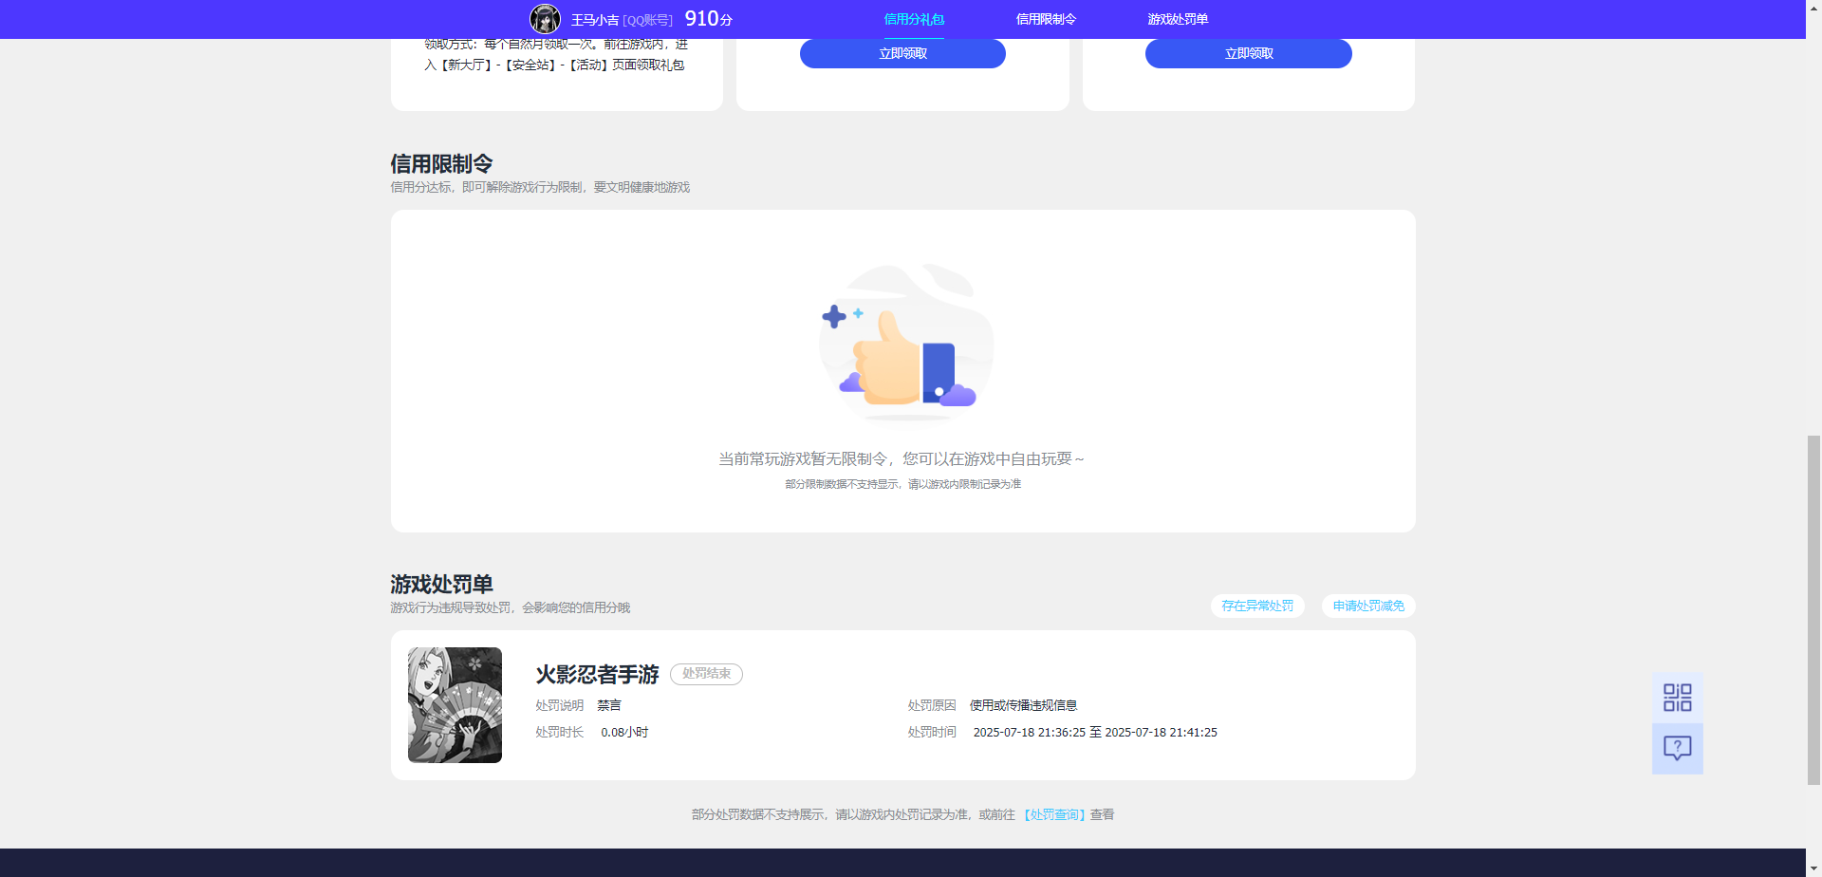
Task: Click the left 立即领取 button
Action: tap(902, 53)
